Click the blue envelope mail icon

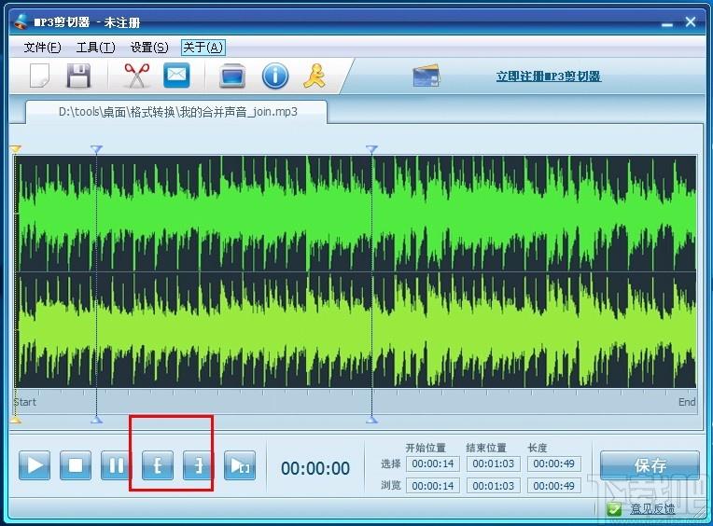176,75
